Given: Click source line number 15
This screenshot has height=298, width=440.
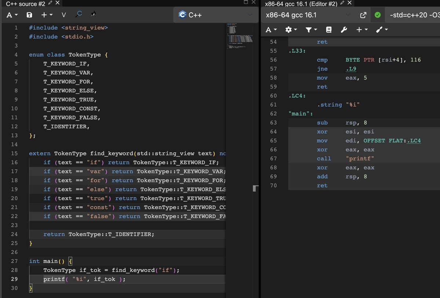Looking at the screenshot, I should pyautogui.click(x=14, y=154).
